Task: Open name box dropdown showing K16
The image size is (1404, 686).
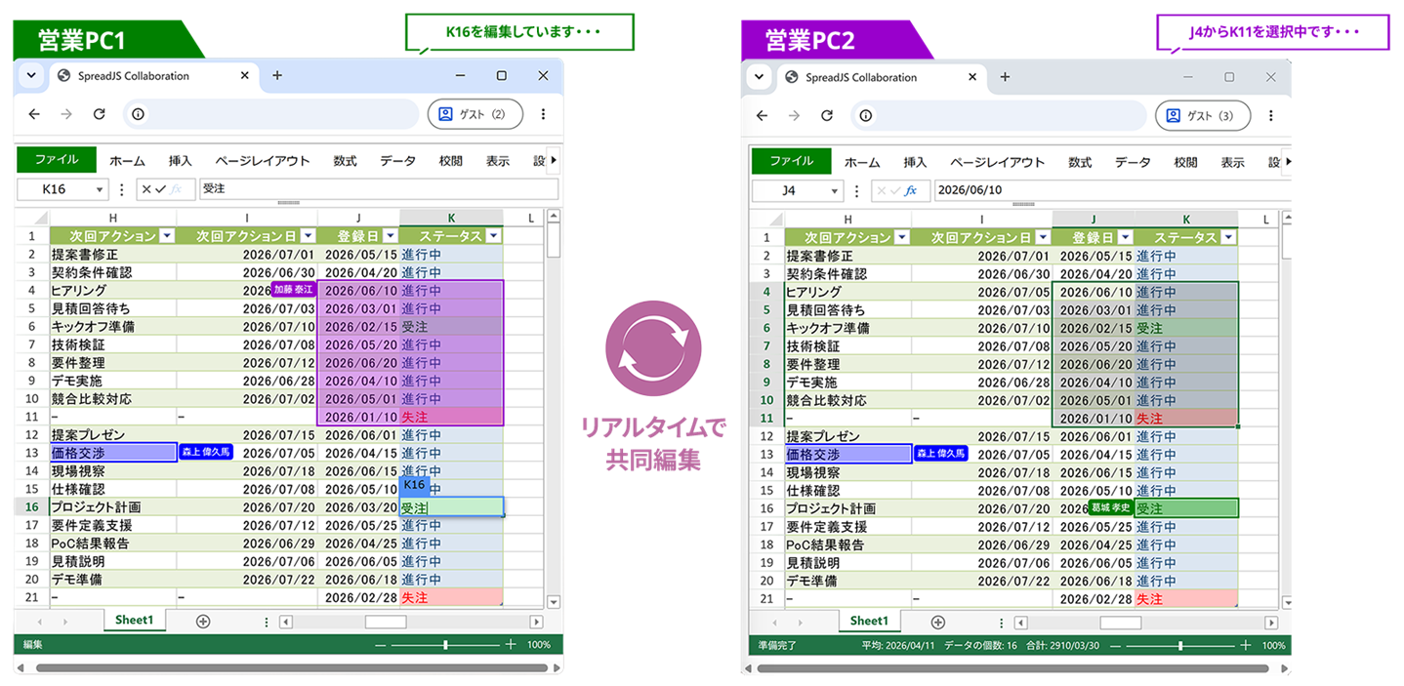Action: click(100, 189)
